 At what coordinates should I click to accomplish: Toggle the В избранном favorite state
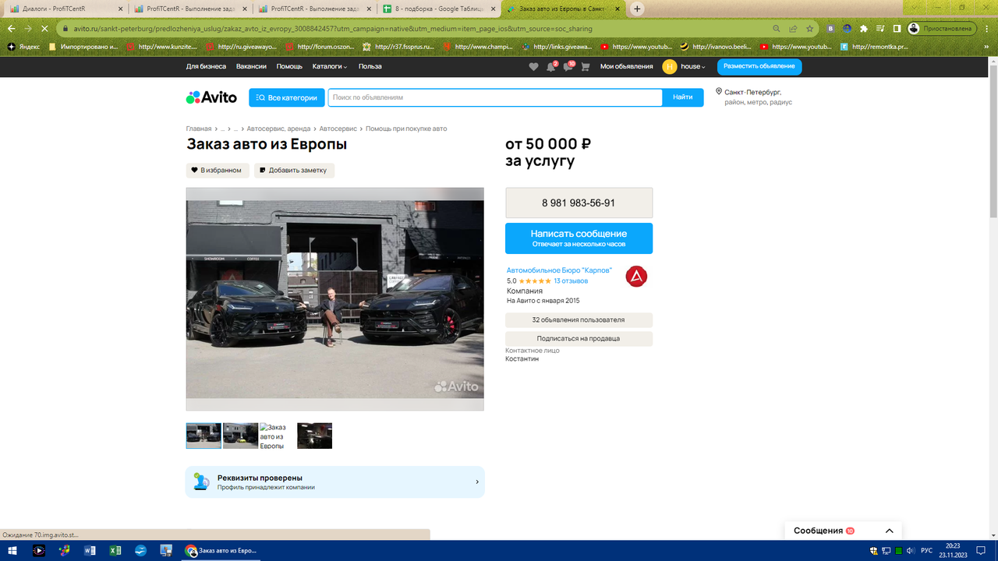click(217, 170)
